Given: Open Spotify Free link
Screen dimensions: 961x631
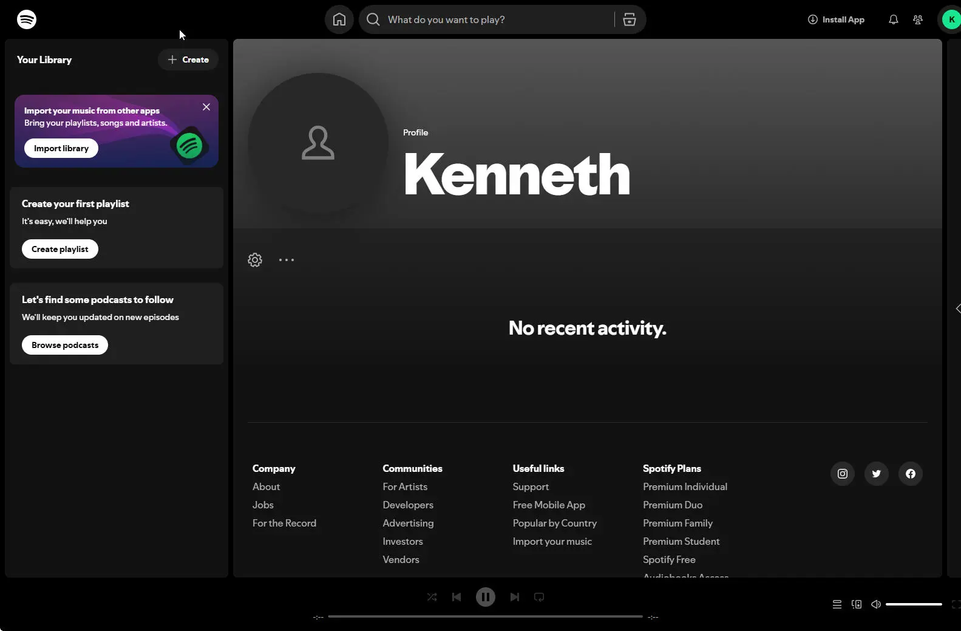Looking at the screenshot, I should [669, 560].
